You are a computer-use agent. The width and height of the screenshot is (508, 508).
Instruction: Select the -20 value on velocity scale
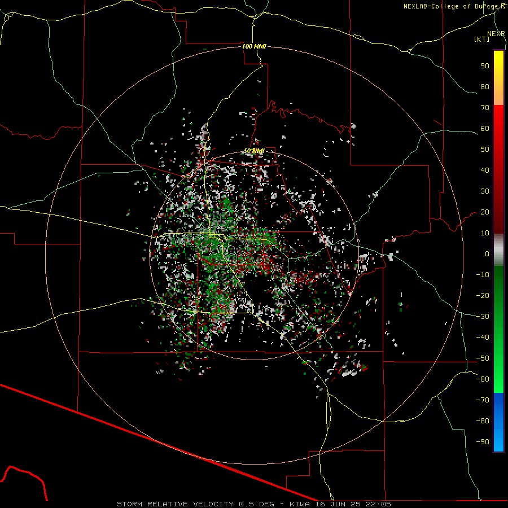click(x=483, y=295)
